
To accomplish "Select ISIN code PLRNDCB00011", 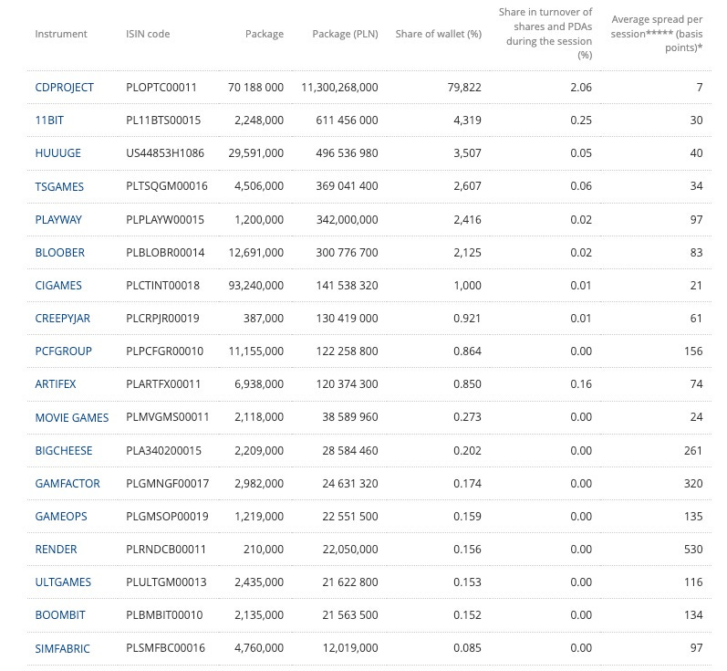I will pos(166,550).
